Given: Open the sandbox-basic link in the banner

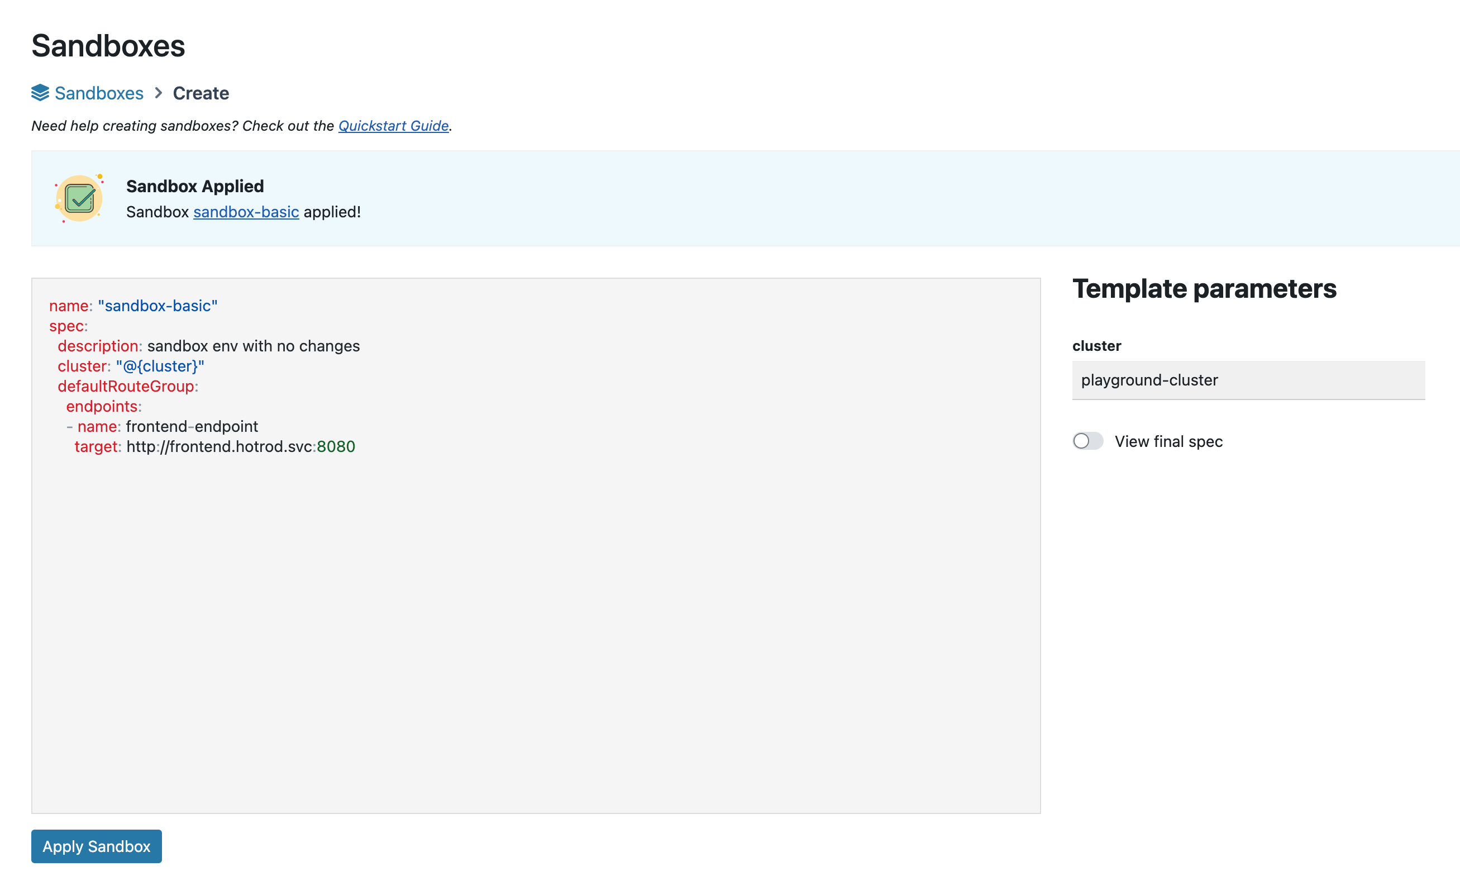Looking at the screenshot, I should (246, 212).
